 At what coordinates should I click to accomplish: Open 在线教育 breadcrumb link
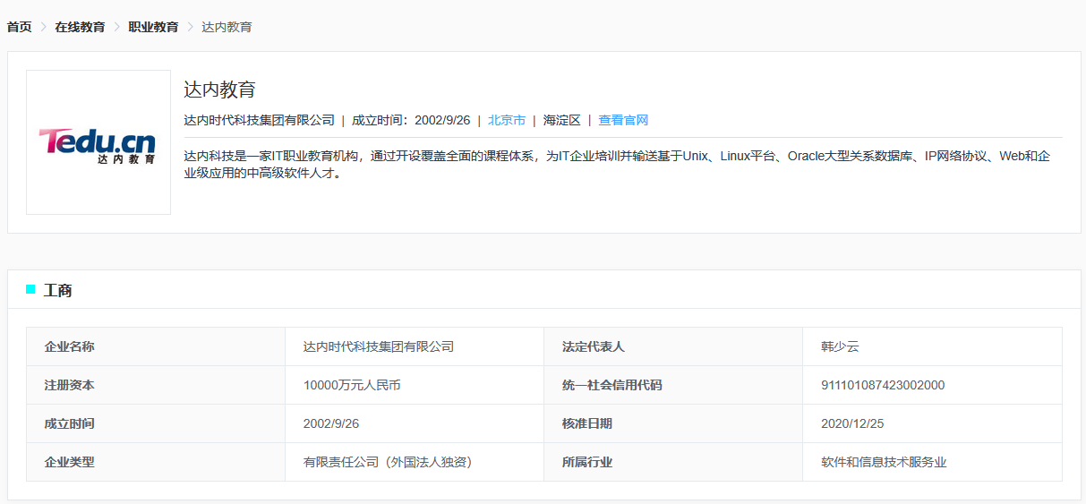coord(80,27)
